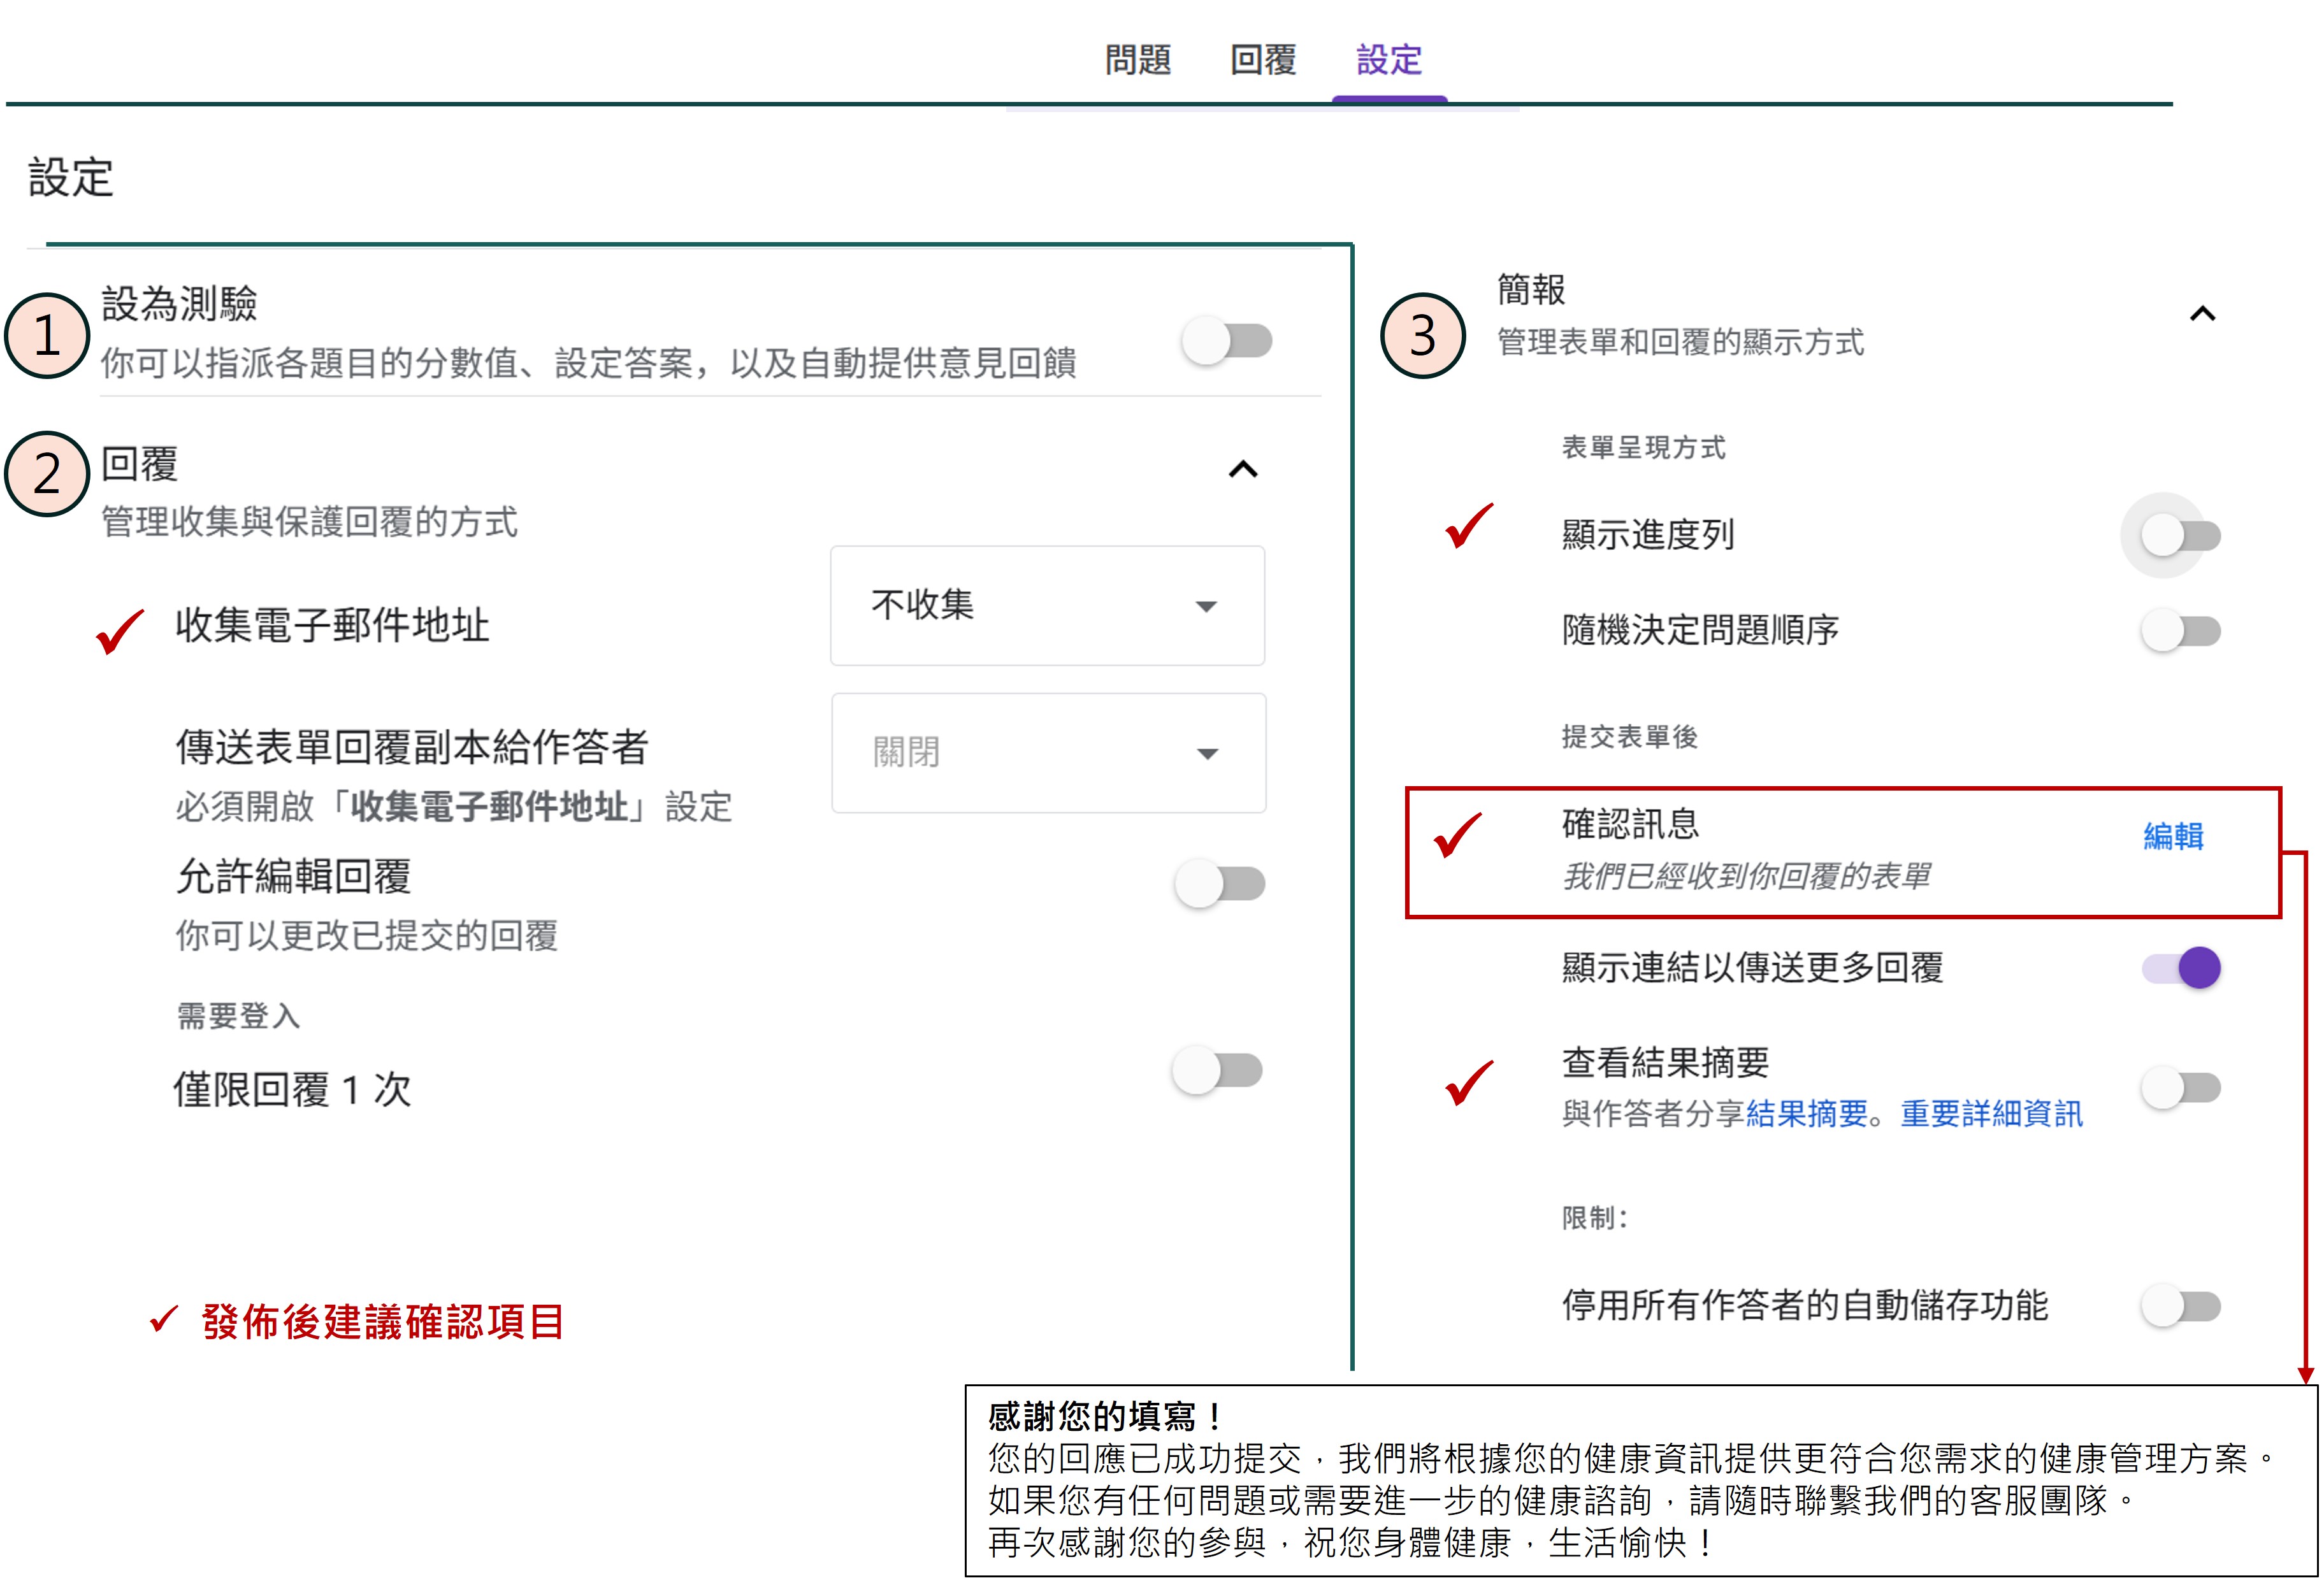Turn off 顯示連結以傳送更多回覆 toggle

(x=2181, y=968)
